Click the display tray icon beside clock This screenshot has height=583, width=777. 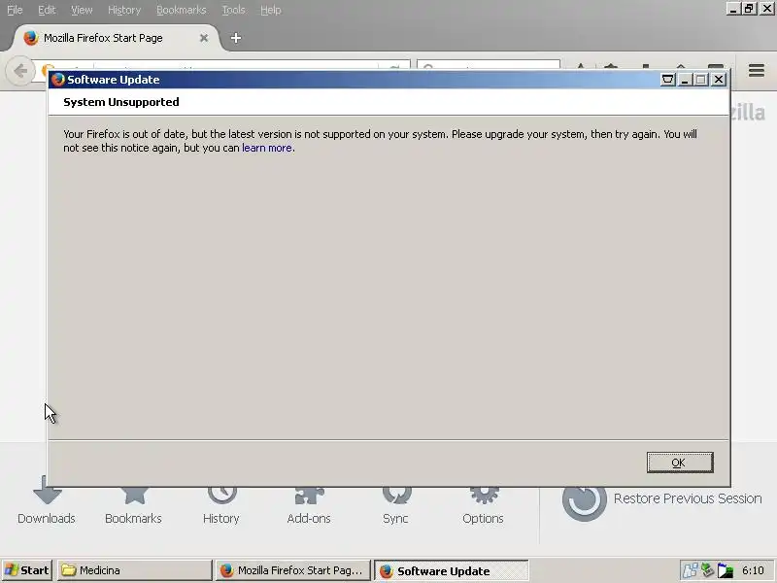point(725,570)
